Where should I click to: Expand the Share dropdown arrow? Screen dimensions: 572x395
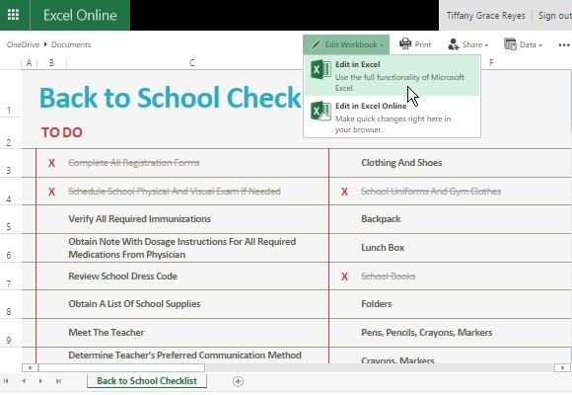[486, 45]
